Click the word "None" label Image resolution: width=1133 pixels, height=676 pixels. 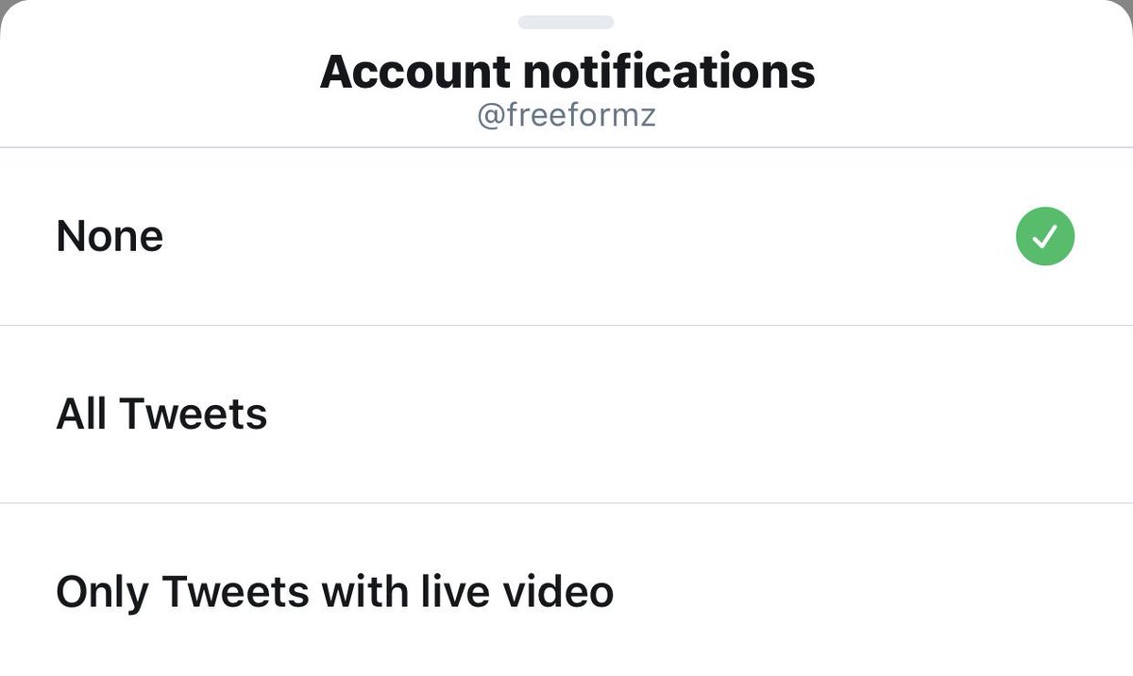110,237
